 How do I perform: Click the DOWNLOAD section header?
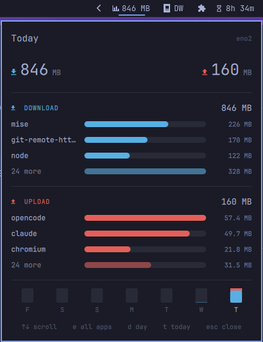(x=41, y=108)
